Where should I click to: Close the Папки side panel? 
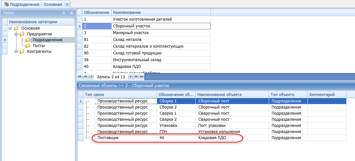pyautogui.click(x=71, y=13)
